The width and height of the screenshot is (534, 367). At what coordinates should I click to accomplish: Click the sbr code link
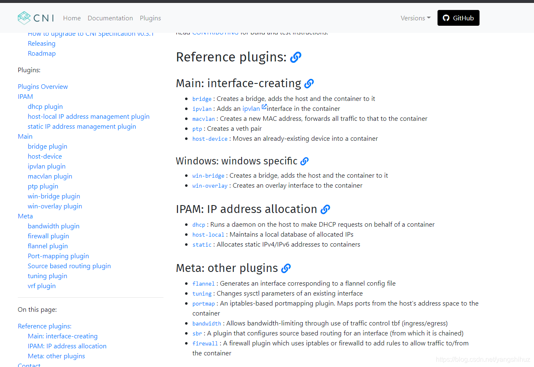[197, 333]
